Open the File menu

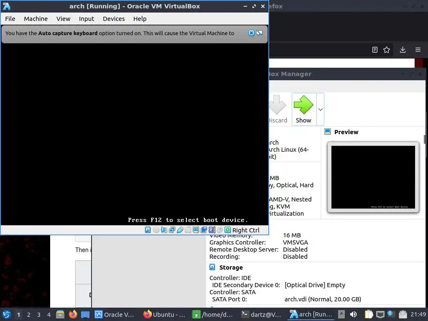tap(10, 19)
